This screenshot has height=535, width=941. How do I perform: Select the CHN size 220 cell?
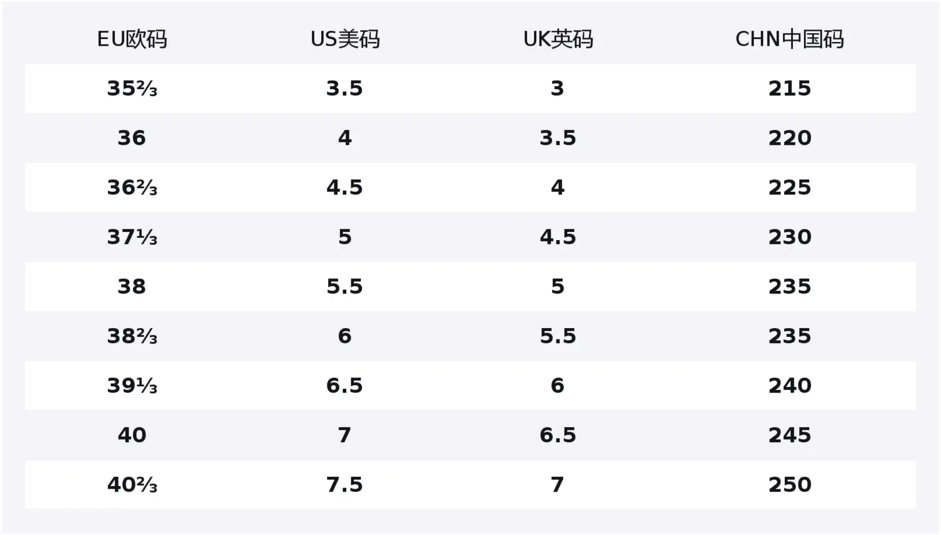(790, 138)
